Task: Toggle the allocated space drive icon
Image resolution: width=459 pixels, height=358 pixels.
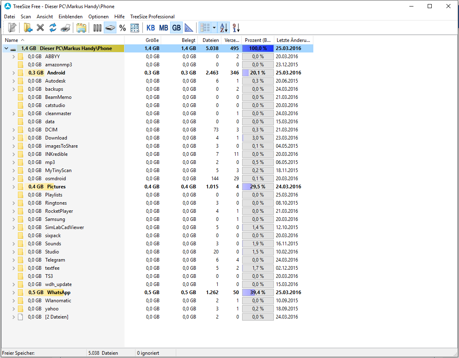Action: 110,28
